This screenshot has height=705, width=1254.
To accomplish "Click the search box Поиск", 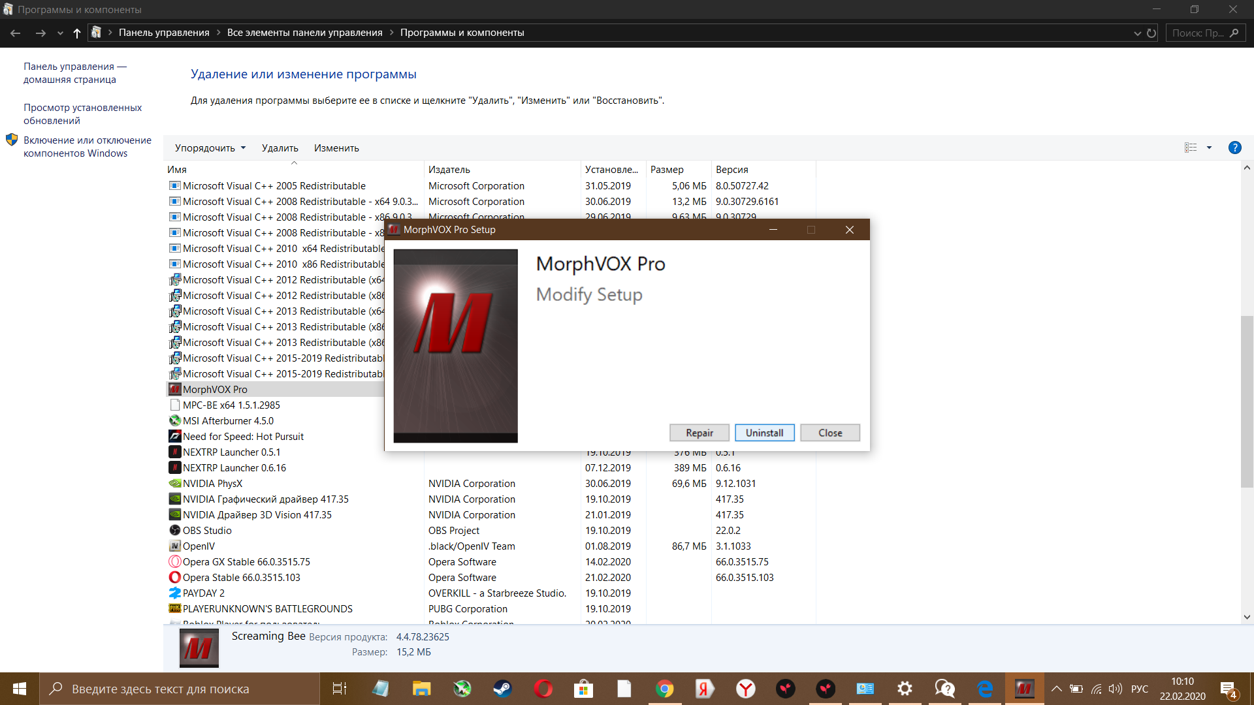I will [x=1205, y=33].
